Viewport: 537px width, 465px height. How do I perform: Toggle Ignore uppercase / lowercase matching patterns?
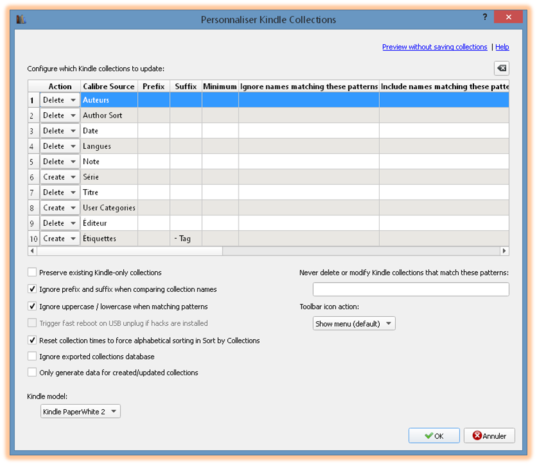32,306
